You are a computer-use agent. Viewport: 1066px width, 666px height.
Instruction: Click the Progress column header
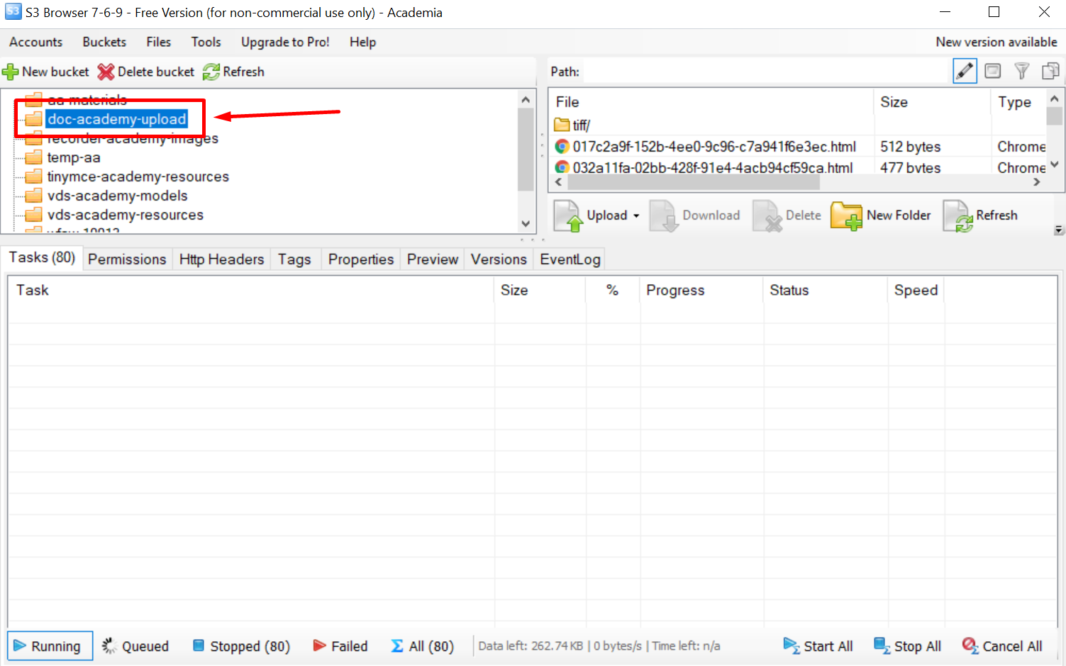[702, 290]
